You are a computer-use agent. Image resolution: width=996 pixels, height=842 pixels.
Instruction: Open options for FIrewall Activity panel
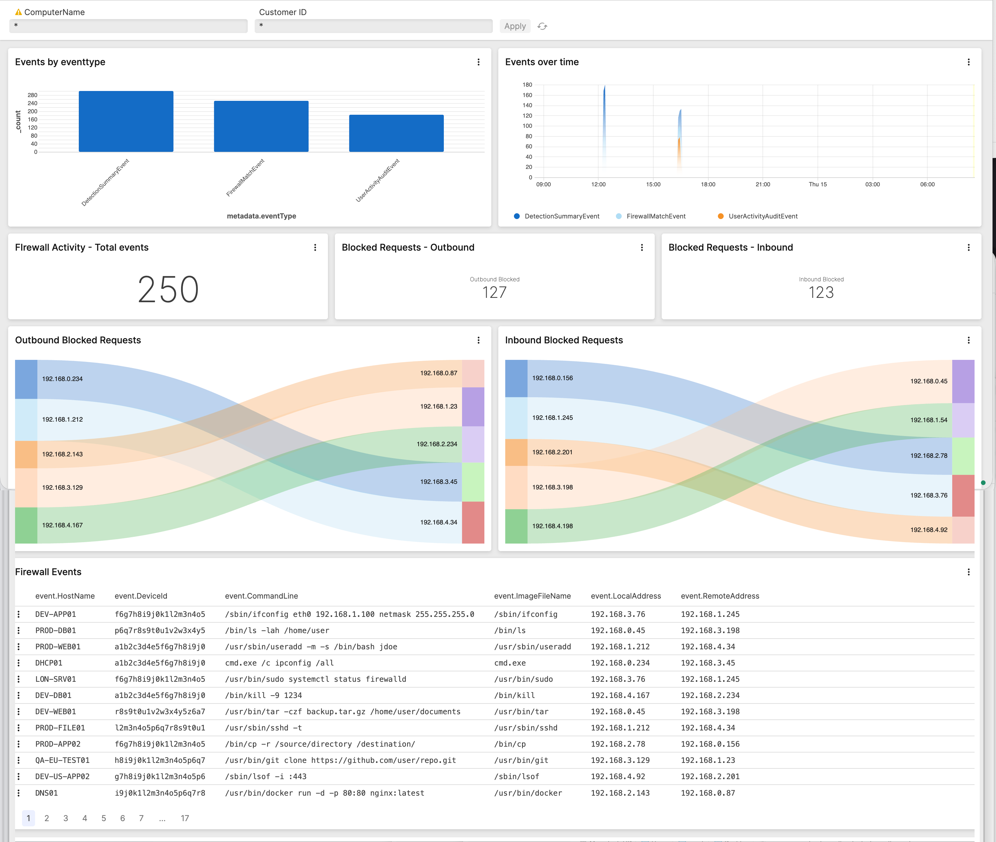click(315, 247)
